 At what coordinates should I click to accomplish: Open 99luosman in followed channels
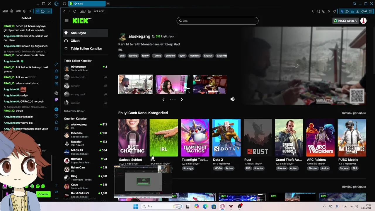coord(86,69)
